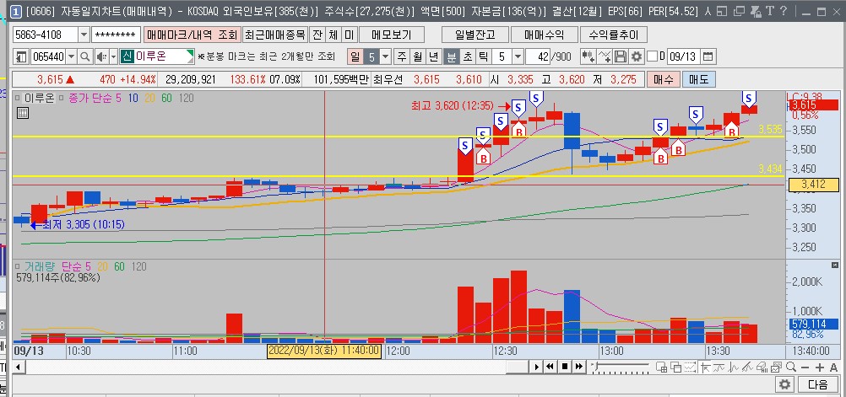
Task: Open the account number 5863-4108 dropdown
Action: [84, 35]
